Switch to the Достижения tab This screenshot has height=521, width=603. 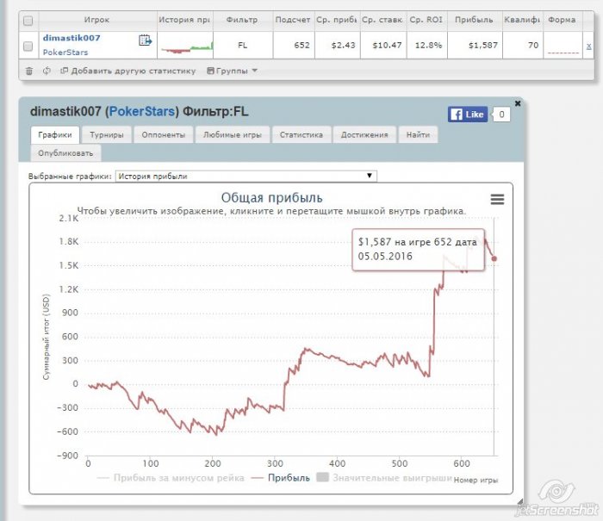coord(364,135)
